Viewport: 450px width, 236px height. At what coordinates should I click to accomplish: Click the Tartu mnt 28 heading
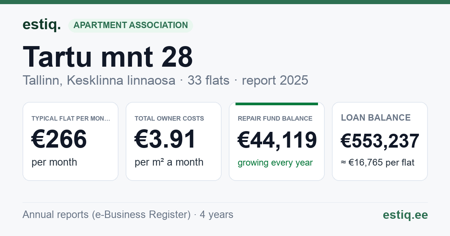[108, 57]
